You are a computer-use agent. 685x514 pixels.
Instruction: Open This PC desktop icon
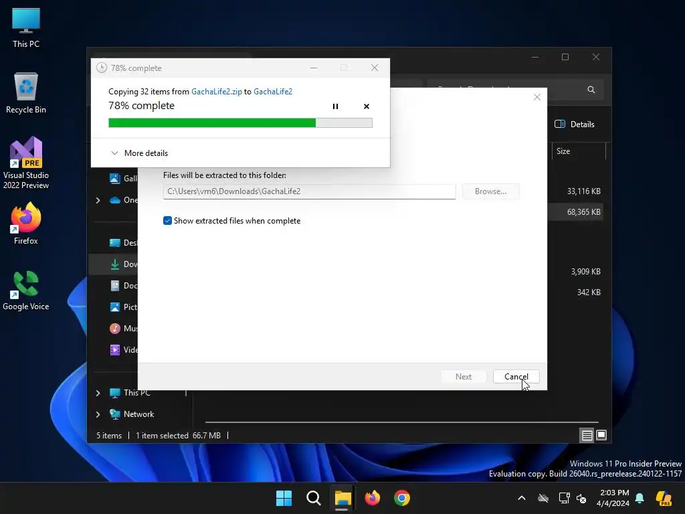tap(26, 27)
